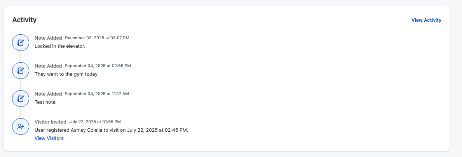This screenshot has width=462, height=157.
Task: Click the "Visitor Invited" event label
Action: (x=51, y=122)
